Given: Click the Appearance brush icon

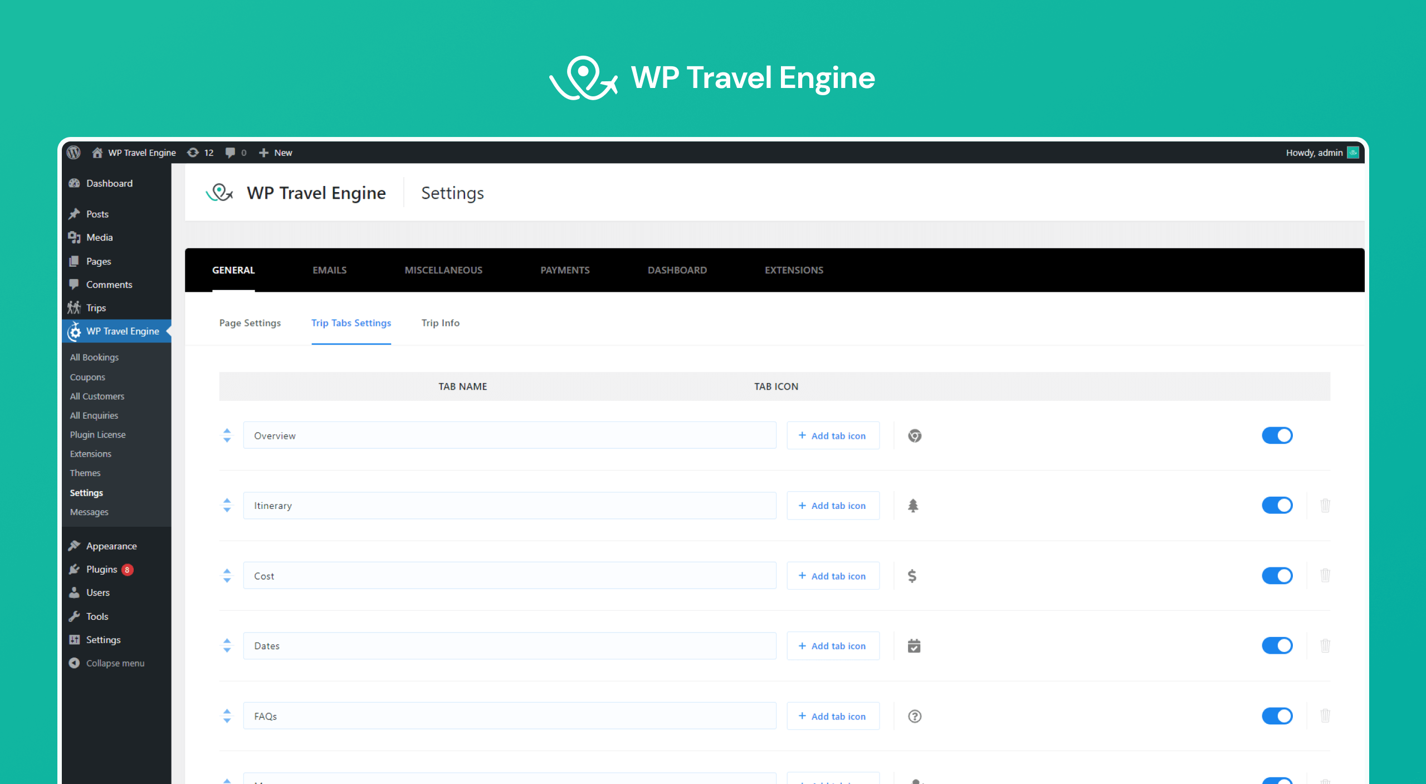Looking at the screenshot, I should tap(74, 546).
